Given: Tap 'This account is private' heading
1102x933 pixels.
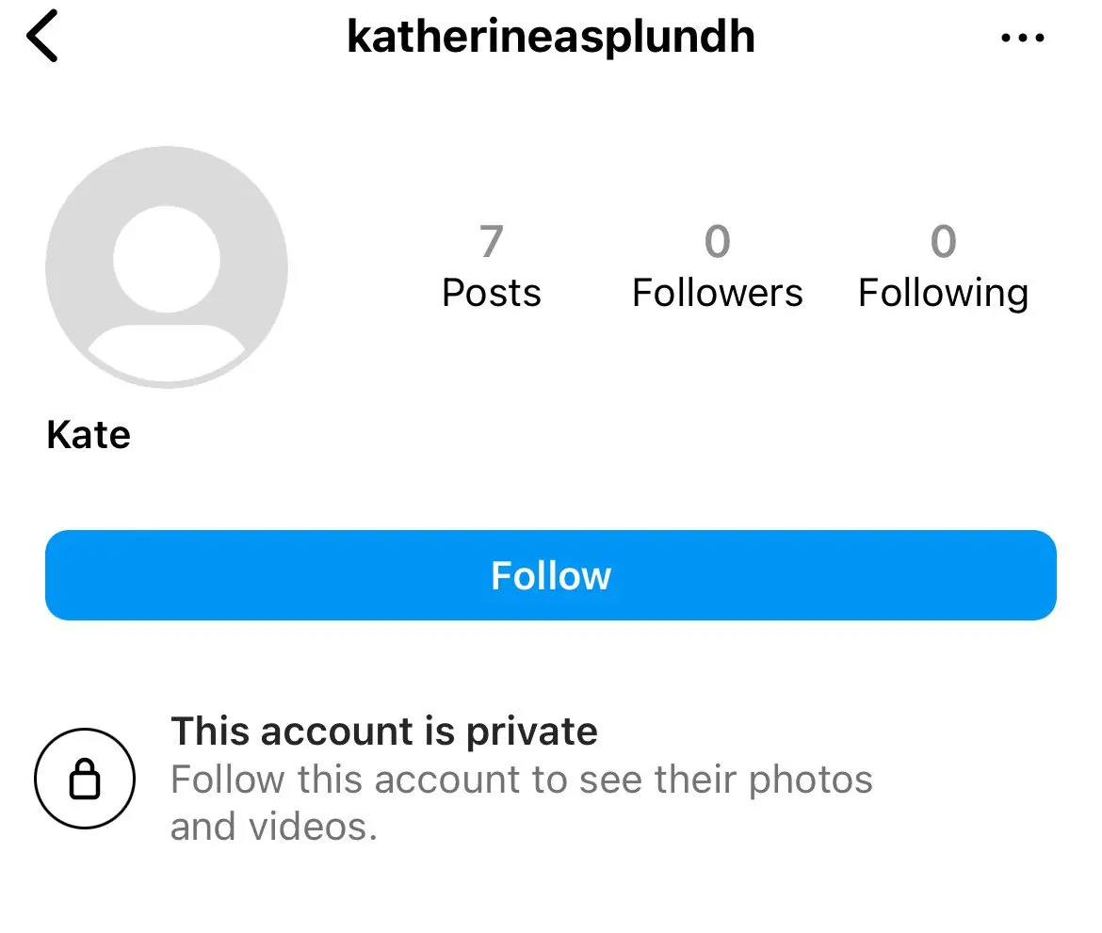Looking at the screenshot, I should click(384, 732).
